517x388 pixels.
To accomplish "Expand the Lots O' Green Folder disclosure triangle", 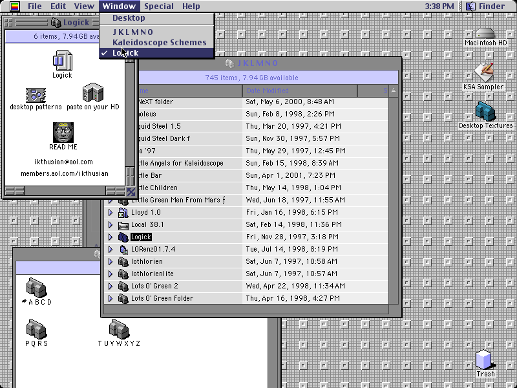I will 111,299.
